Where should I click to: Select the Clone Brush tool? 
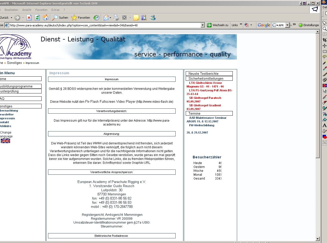(x=325, y=80)
